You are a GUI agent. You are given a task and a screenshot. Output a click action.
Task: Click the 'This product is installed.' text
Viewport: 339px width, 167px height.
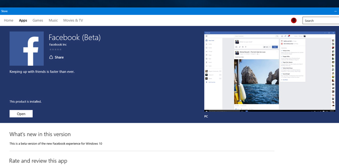(x=25, y=101)
